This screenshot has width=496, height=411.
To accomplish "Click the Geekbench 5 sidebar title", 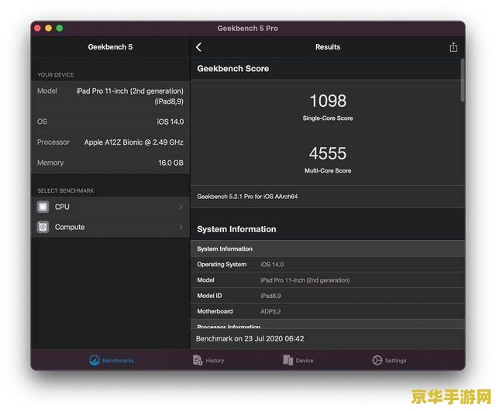I will 110,47.
